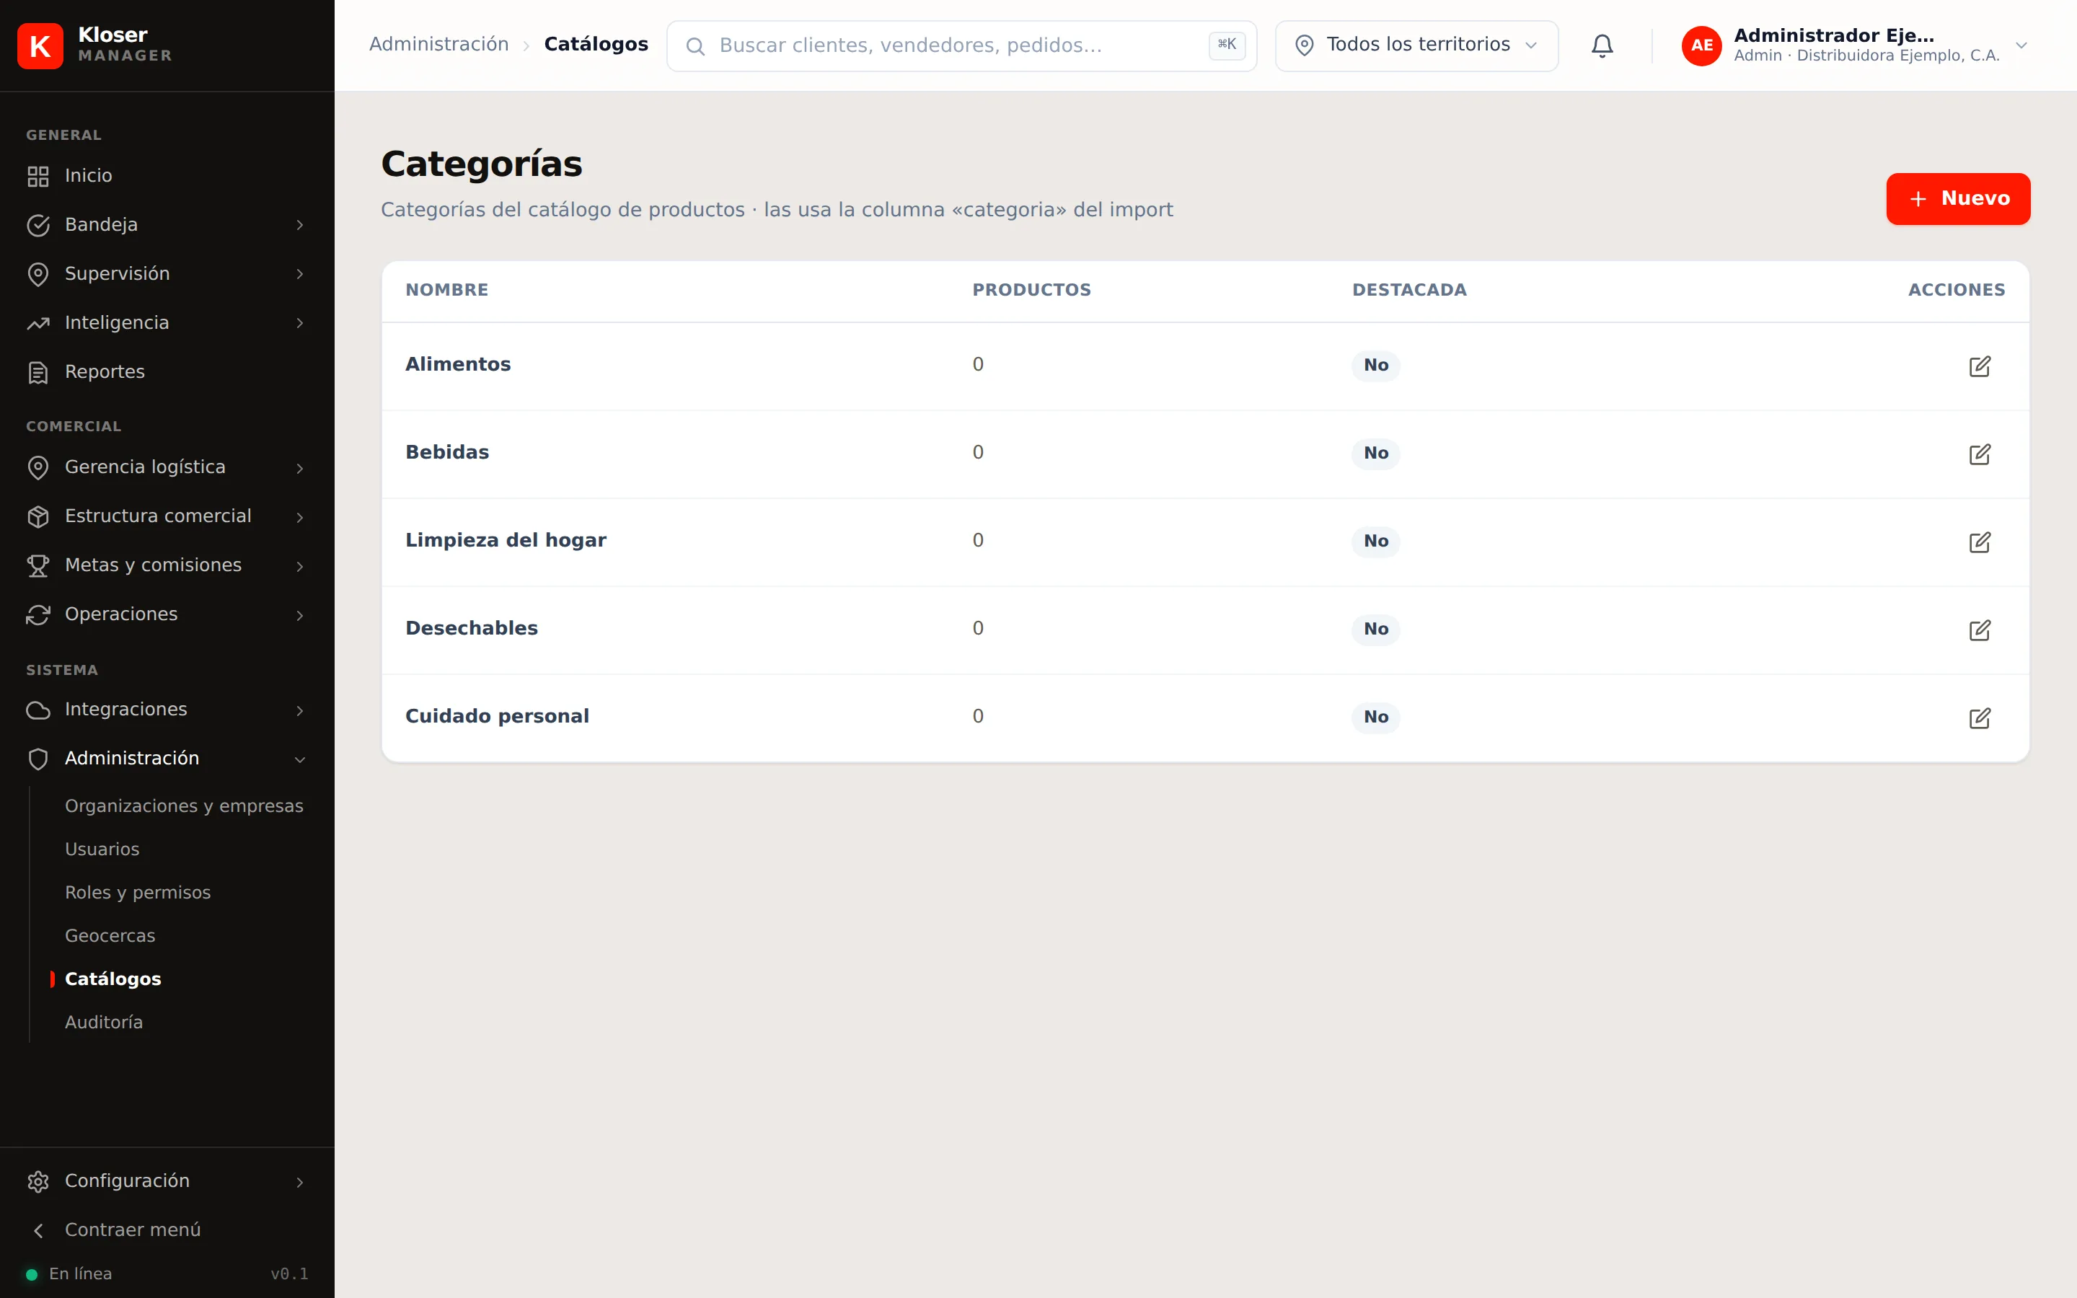Click the Cuidado personal name
The image size is (2077, 1298).
click(x=497, y=716)
